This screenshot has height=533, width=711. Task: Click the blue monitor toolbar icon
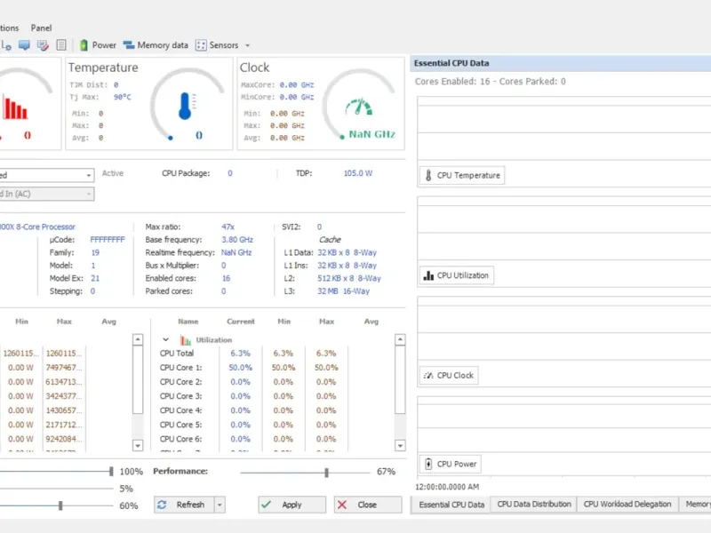tap(24, 45)
